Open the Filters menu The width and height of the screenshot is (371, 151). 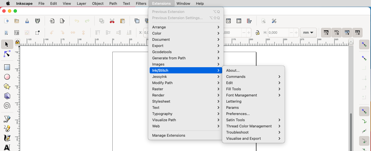click(141, 3)
